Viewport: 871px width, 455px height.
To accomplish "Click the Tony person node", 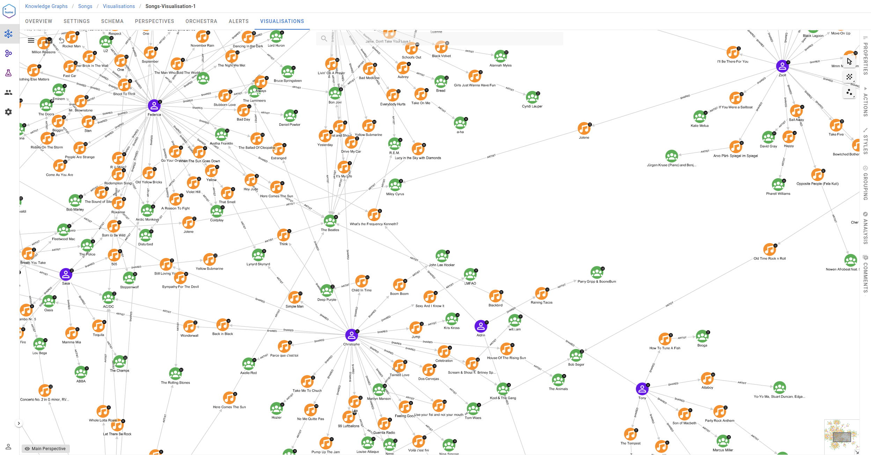I will point(642,389).
